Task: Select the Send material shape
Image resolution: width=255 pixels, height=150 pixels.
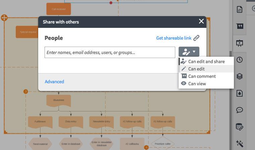Action: [40, 144]
